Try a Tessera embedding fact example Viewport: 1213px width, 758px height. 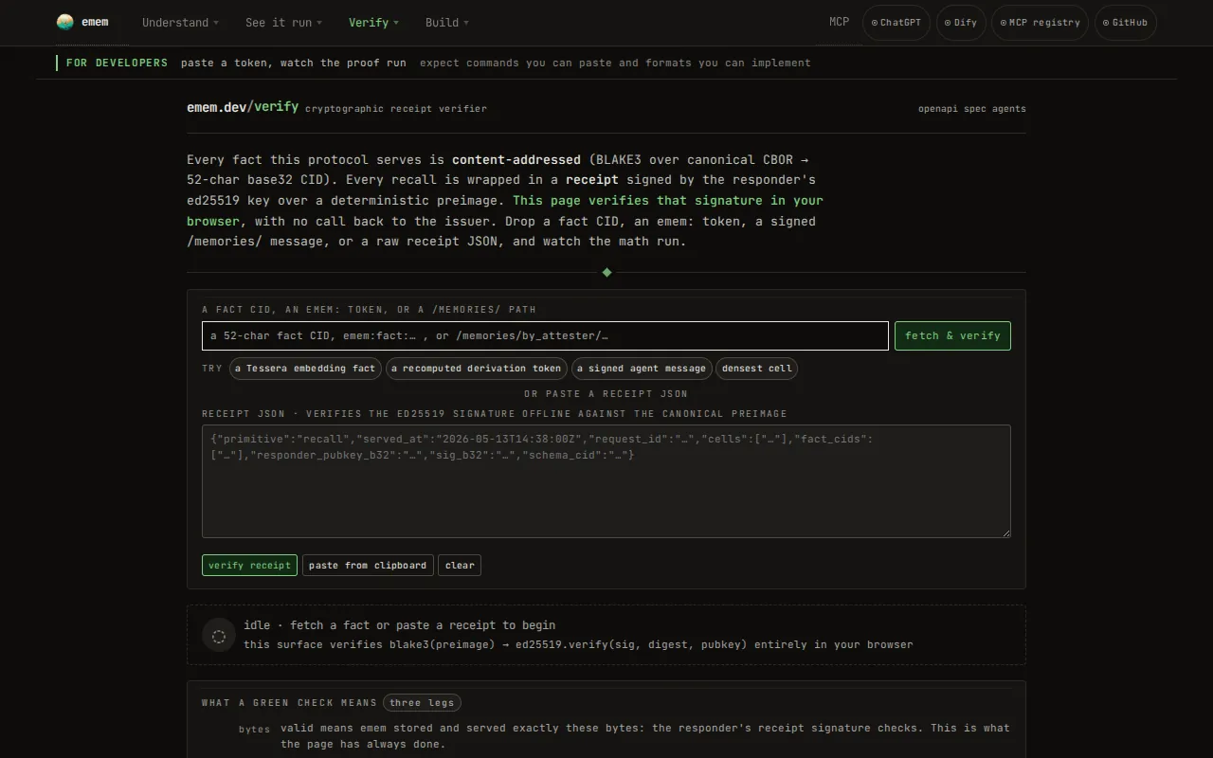click(305, 369)
